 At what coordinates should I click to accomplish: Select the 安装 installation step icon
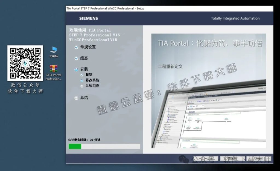(76, 69)
